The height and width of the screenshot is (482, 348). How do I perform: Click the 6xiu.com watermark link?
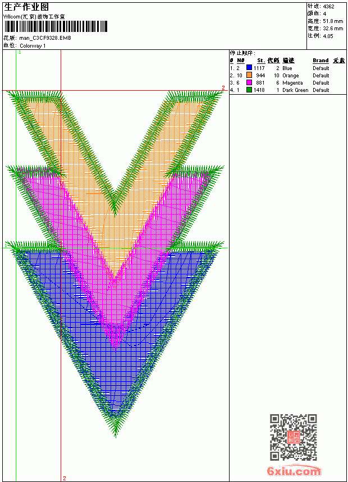click(294, 471)
